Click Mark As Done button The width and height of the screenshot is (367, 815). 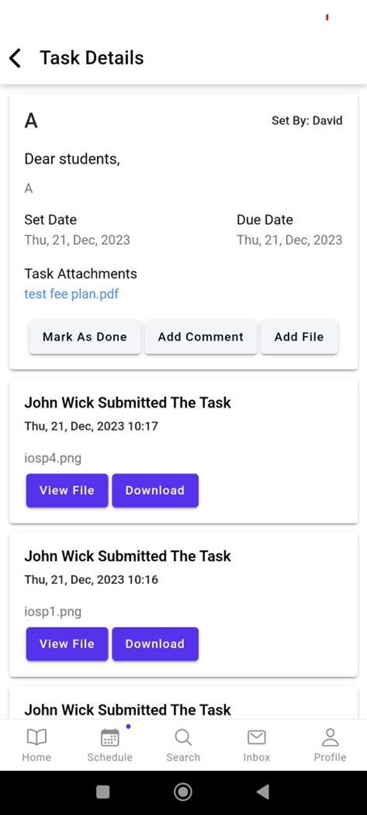tap(85, 337)
